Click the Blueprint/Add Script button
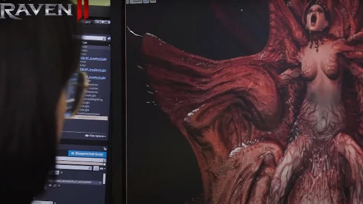363x204 pixels. pos(87,154)
